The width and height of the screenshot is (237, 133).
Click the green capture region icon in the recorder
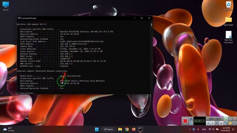click(226, 119)
